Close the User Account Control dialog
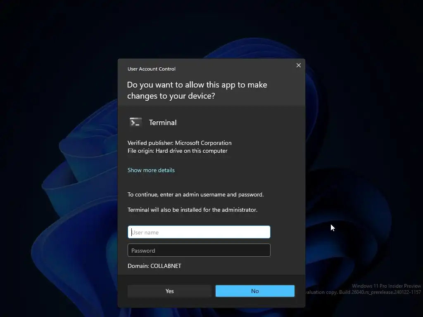This screenshot has width=423, height=317. 298,65
